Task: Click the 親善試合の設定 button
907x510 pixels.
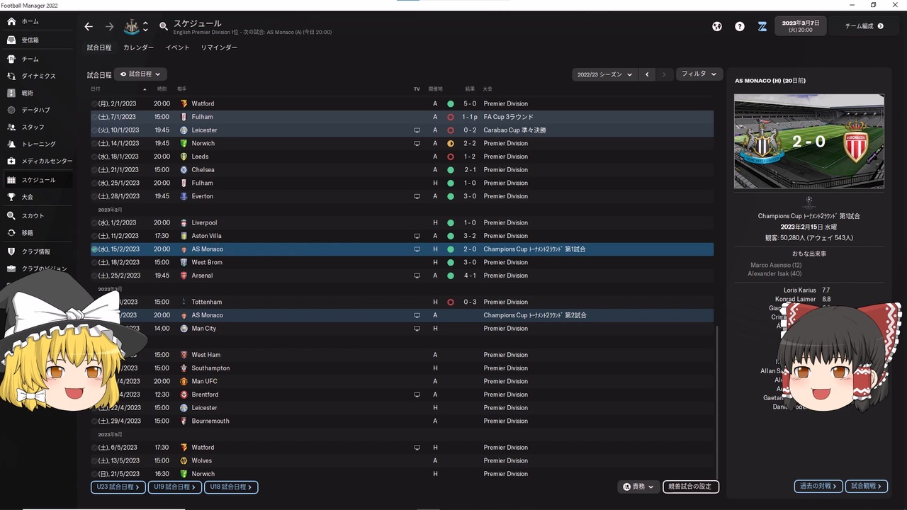Action: pos(691,487)
